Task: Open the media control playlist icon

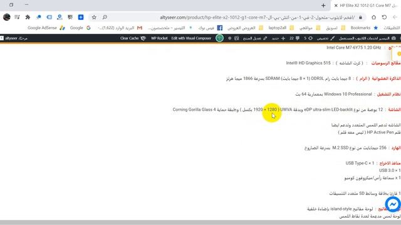Action: (x=17, y=17)
